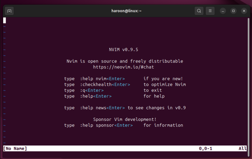Click the NVIM v0.9.5 version text

pyautogui.click(x=123, y=49)
